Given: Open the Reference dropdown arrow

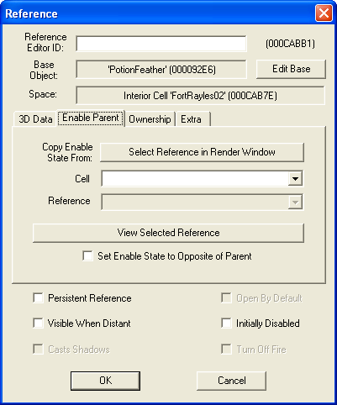Looking at the screenshot, I should coord(295,202).
